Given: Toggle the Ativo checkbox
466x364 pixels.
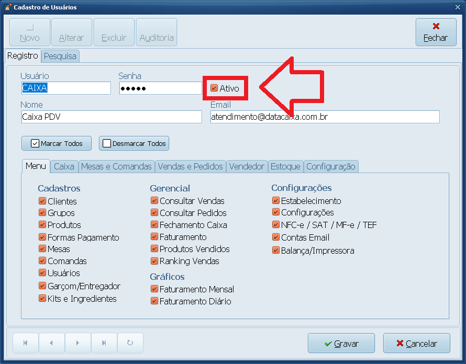Looking at the screenshot, I should coord(214,88).
